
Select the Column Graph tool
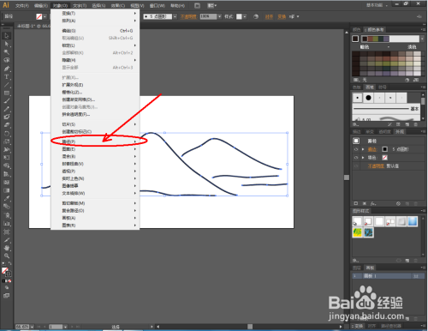coord(7,224)
